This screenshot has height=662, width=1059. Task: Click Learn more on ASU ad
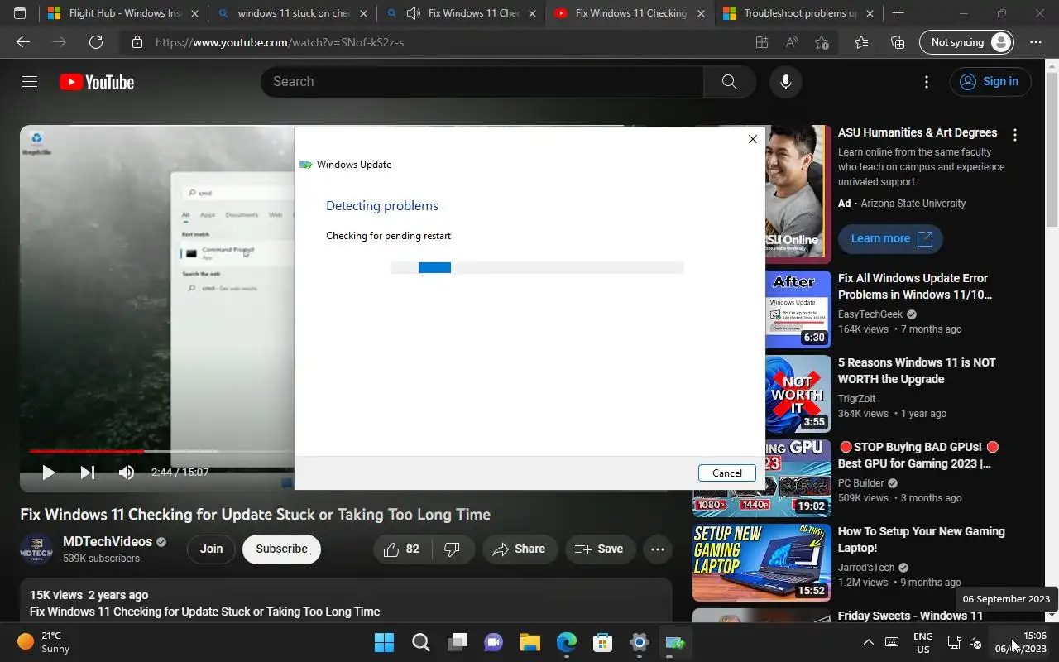tap(890, 238)
